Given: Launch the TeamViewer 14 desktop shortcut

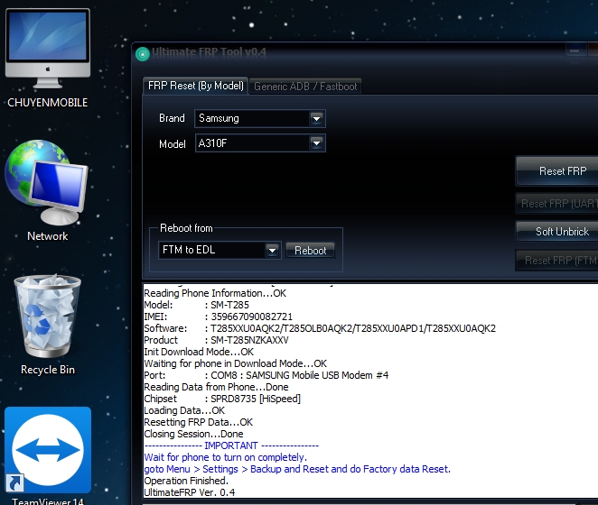Looking at the screenshot, I should tap(48, 455).
